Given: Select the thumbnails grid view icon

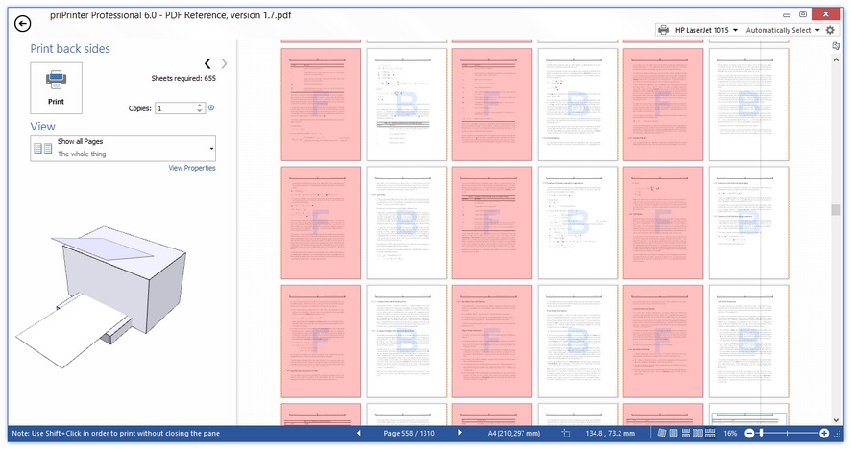Looking at the screenshot, I should coord(710,433).
